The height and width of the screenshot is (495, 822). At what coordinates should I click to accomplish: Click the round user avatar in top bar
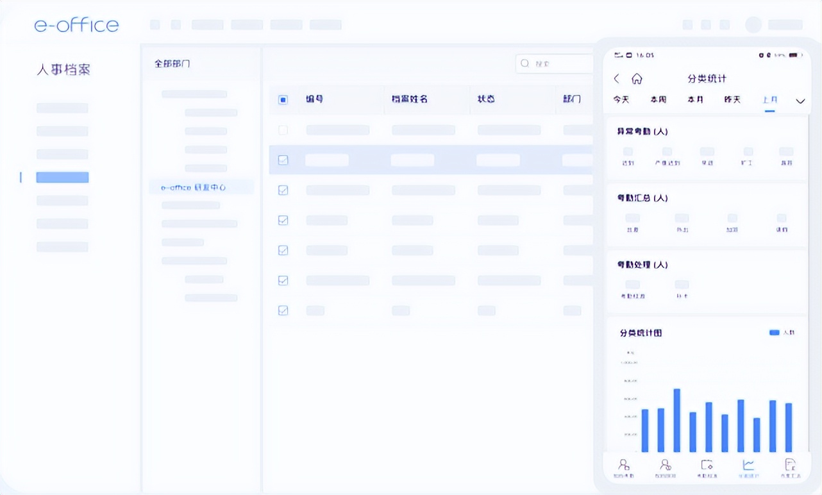753,25
